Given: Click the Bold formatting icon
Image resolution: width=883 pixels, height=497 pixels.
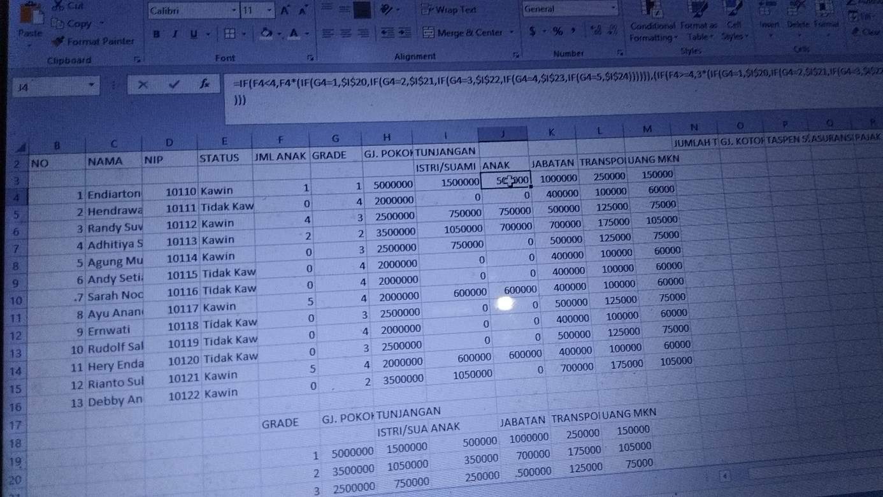Looking at the screenshot, I should click(157, 34).
